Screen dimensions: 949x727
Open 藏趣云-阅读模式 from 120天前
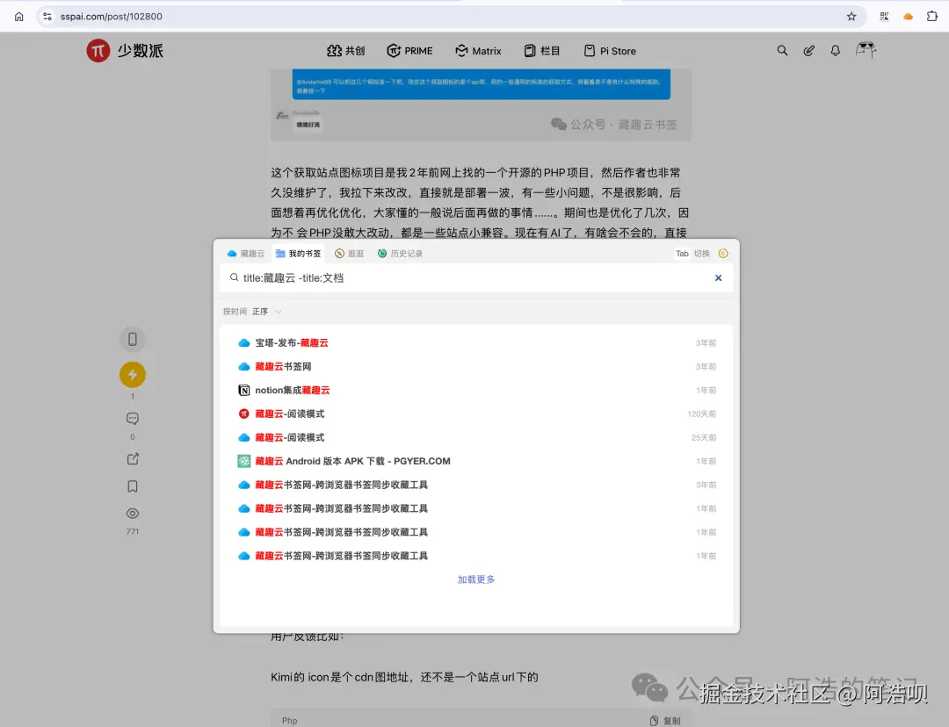pyautogui.click(x=476, y=414)
